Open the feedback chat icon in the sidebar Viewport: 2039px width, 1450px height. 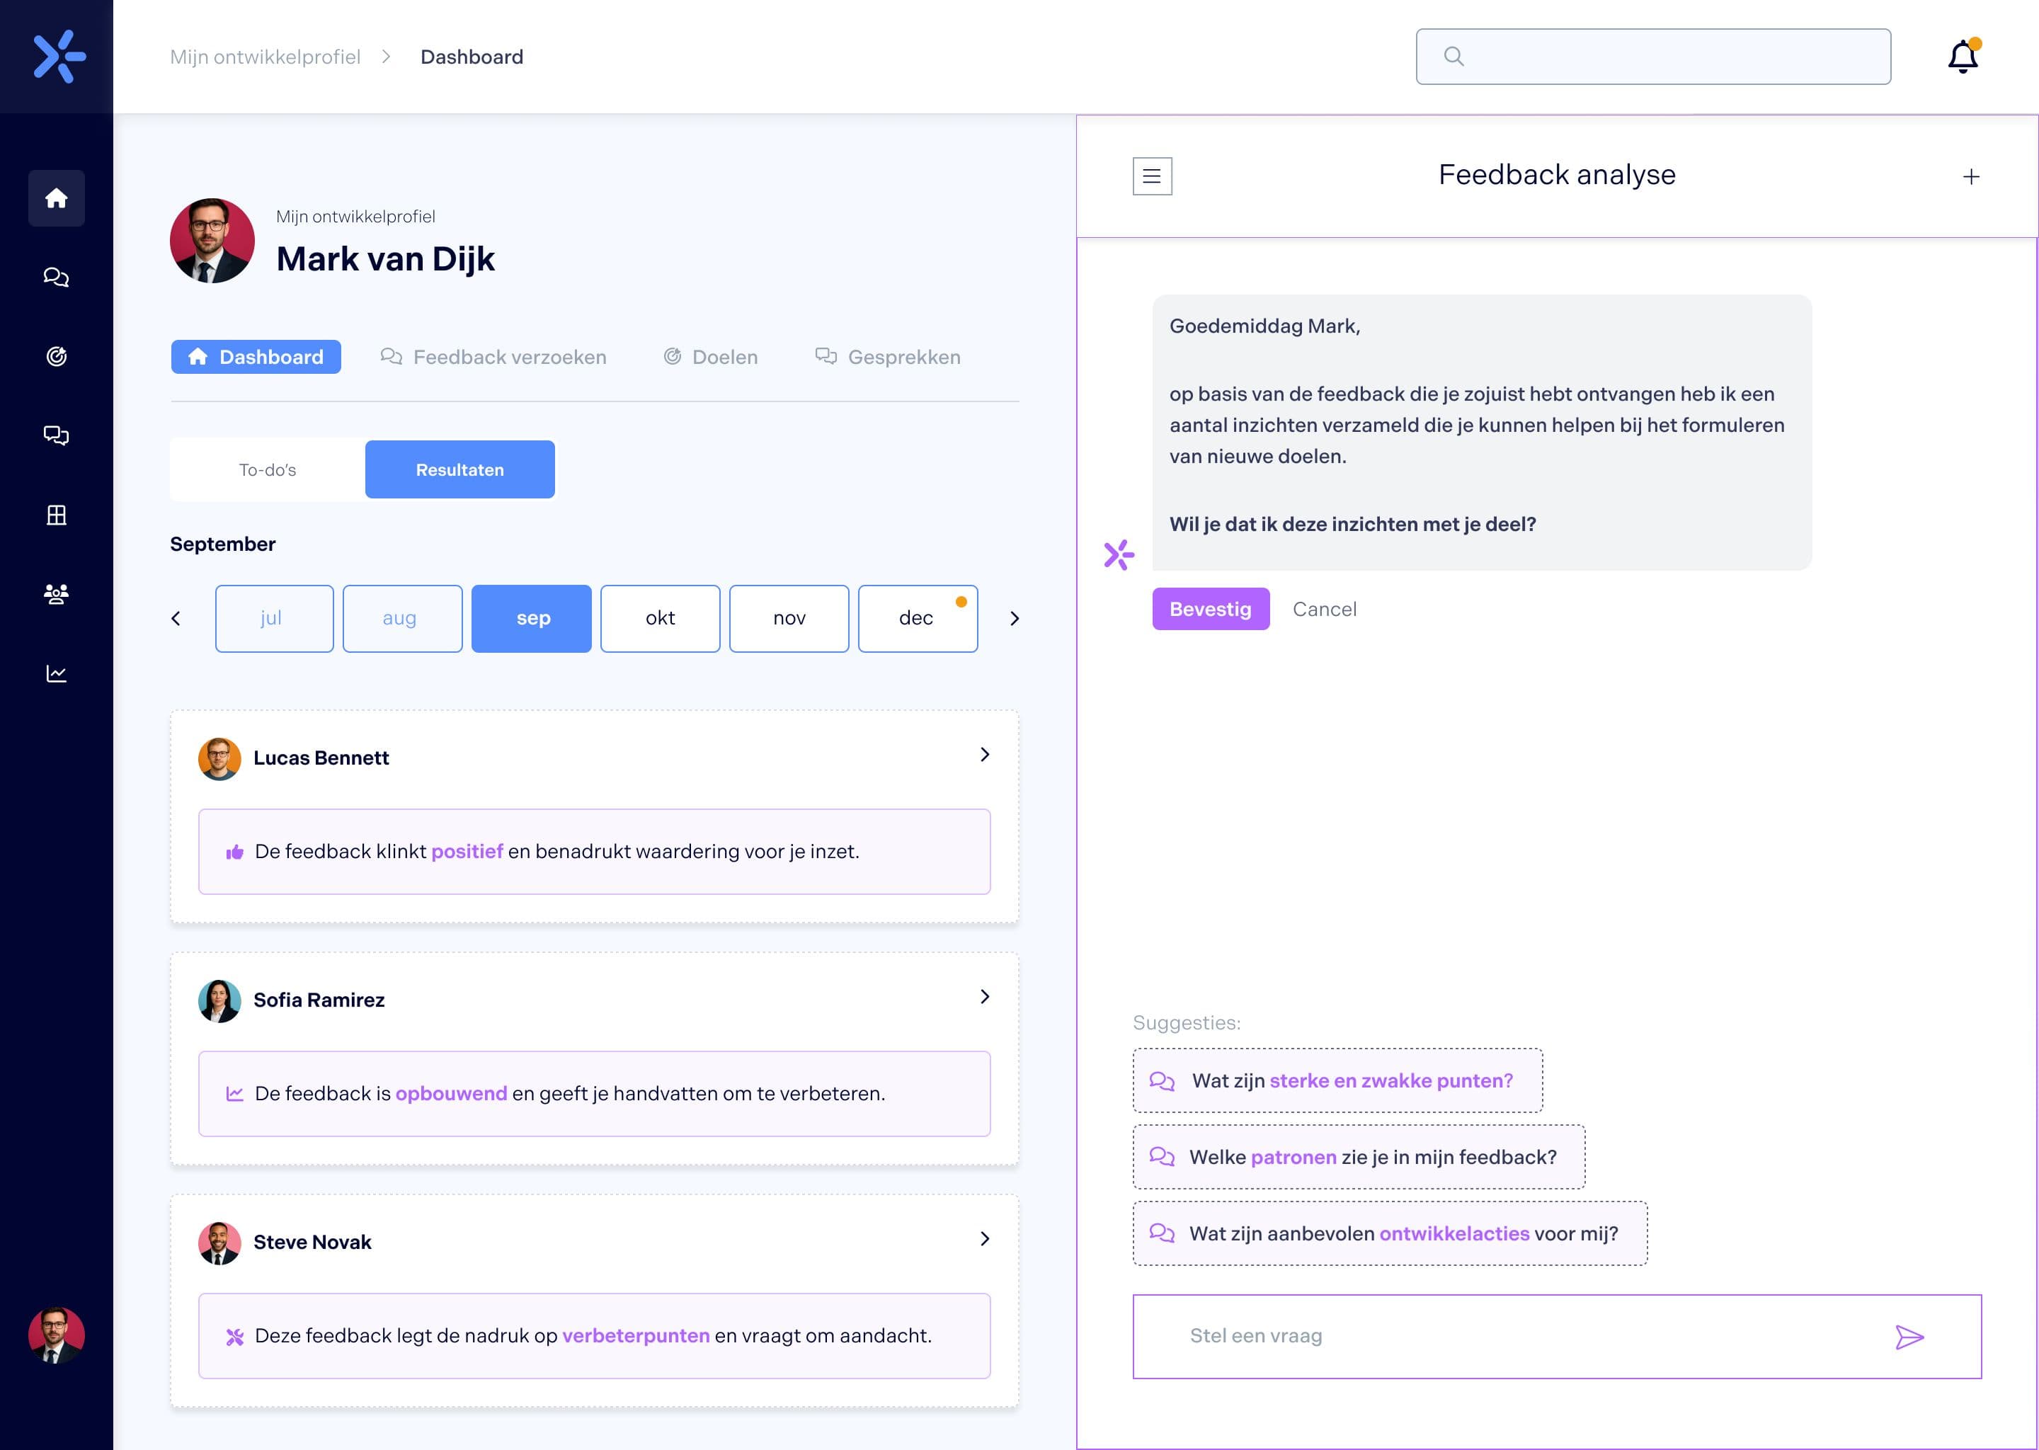56,277
